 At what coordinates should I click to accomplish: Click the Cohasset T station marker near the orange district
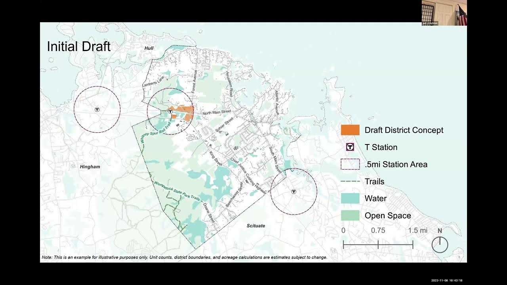click(170, 112)
